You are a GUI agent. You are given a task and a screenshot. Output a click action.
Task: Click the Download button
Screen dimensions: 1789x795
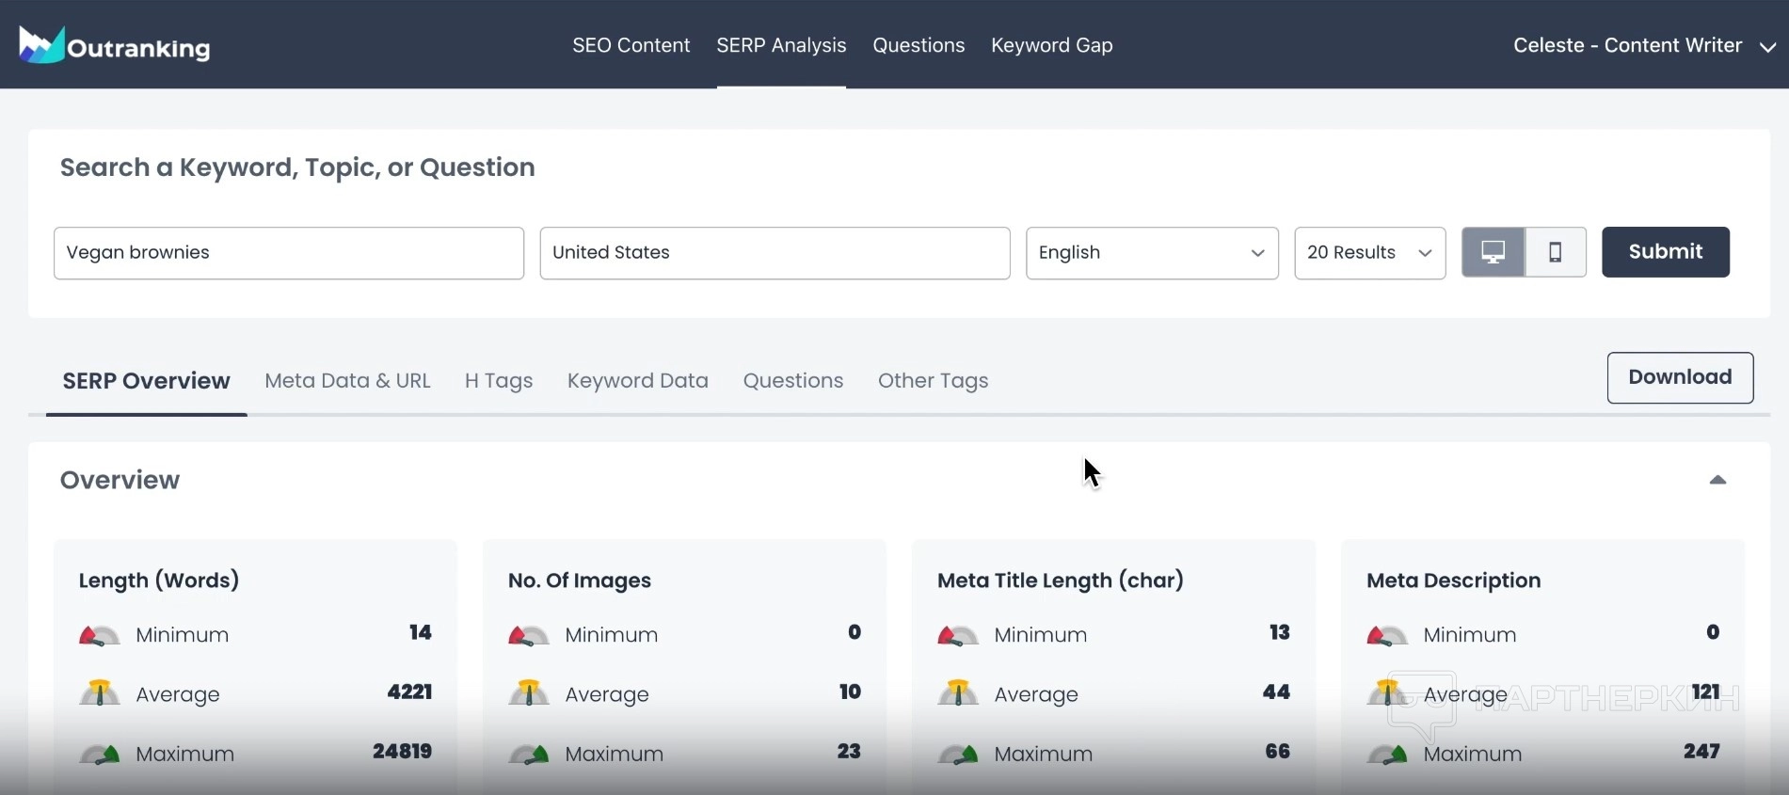click(x=1680, y=377)
